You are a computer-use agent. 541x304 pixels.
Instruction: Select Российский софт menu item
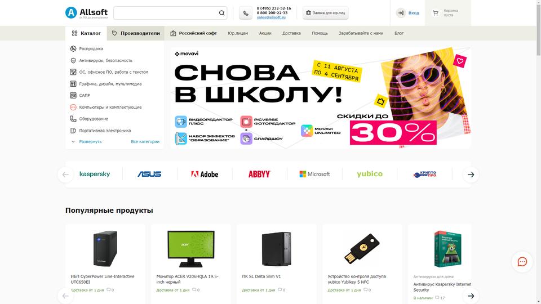pyautogui.click(x=193, y=33)
